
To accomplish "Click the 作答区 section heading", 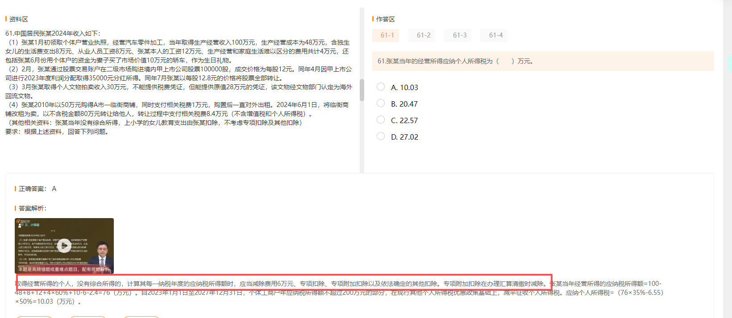I will [385, 19].
